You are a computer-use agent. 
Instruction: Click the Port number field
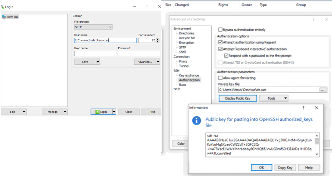point(147,40)
